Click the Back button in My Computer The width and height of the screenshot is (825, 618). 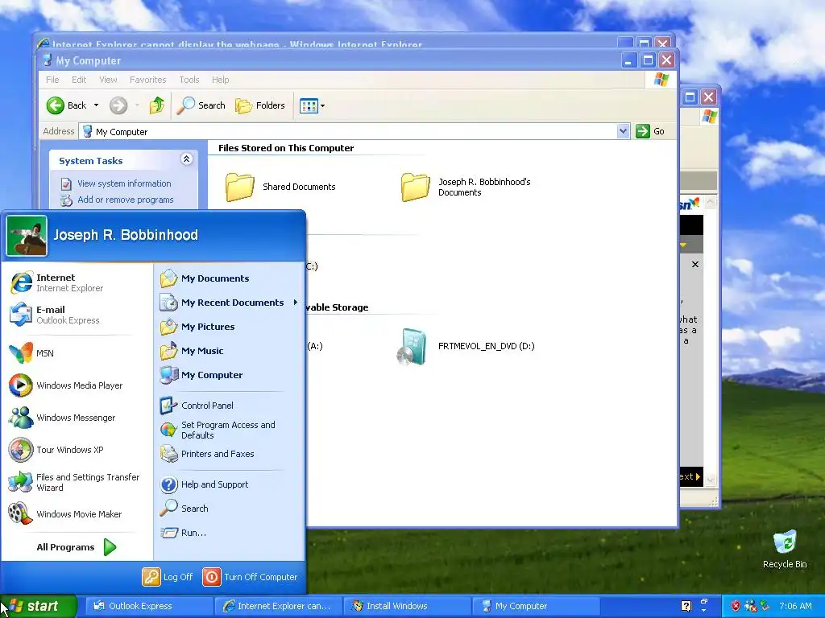[x=66, y=105]
